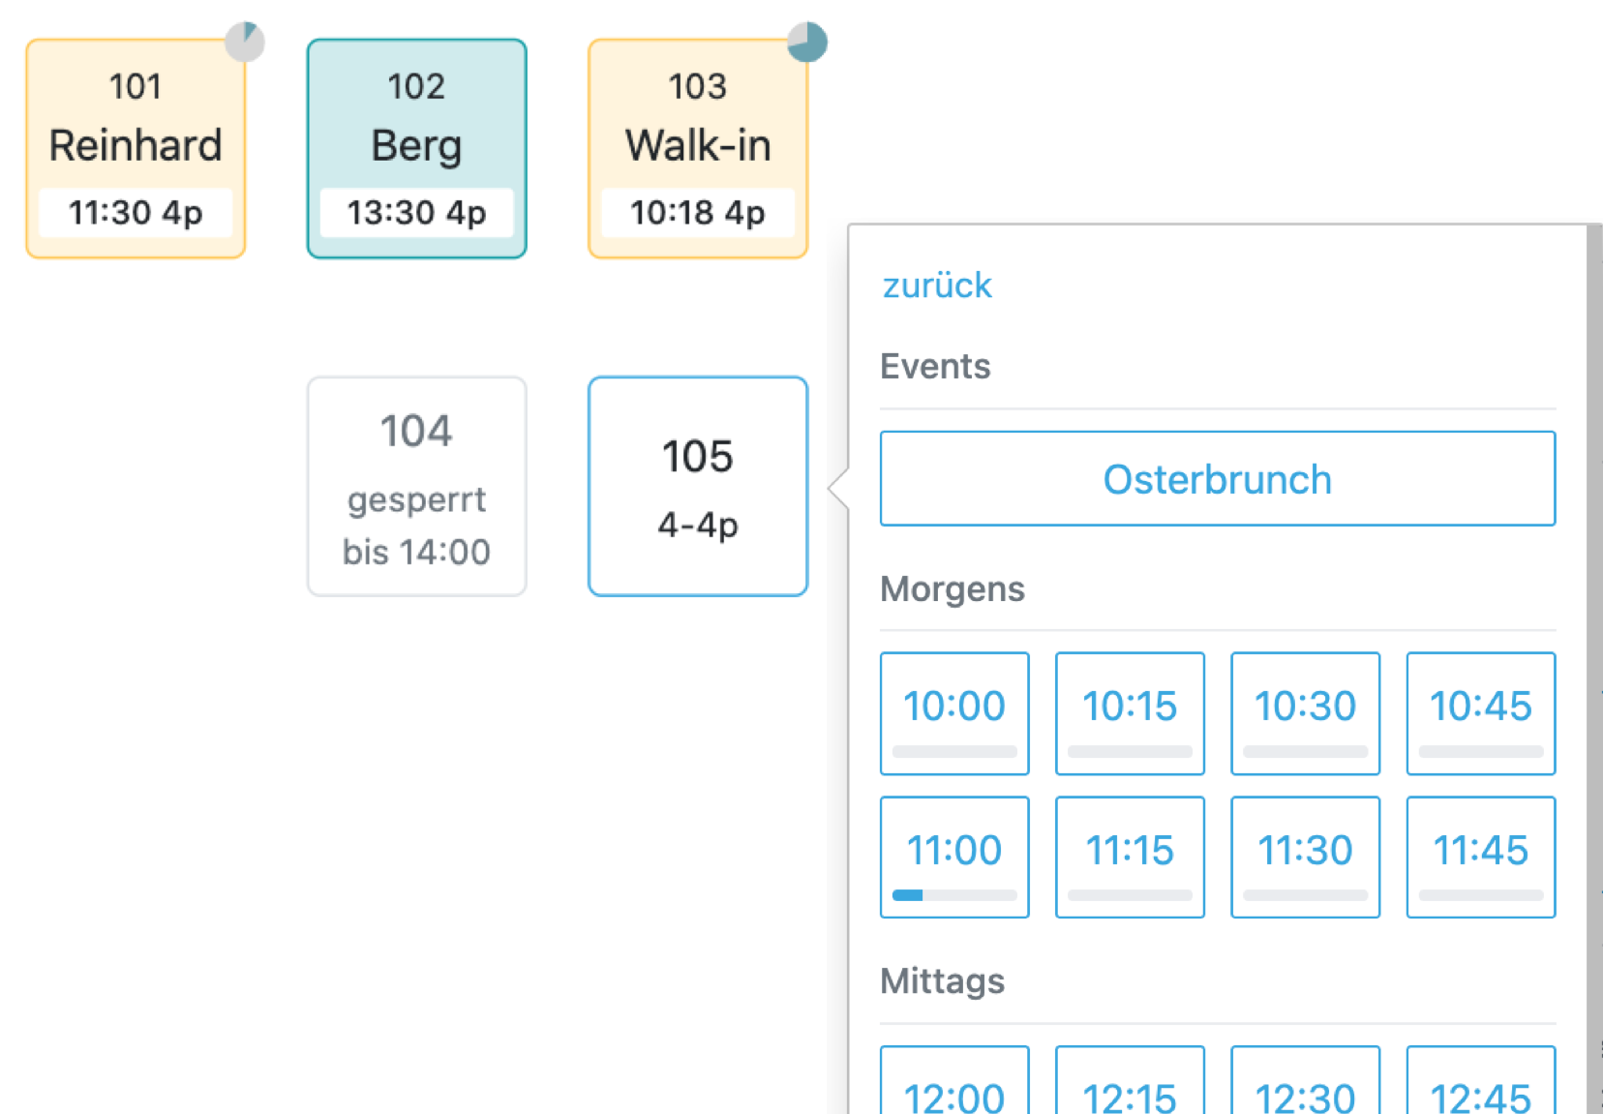Screen dimensions: 1603x1114
Task: Open table 101 Reinhard reservation
Action: [136, 149]
